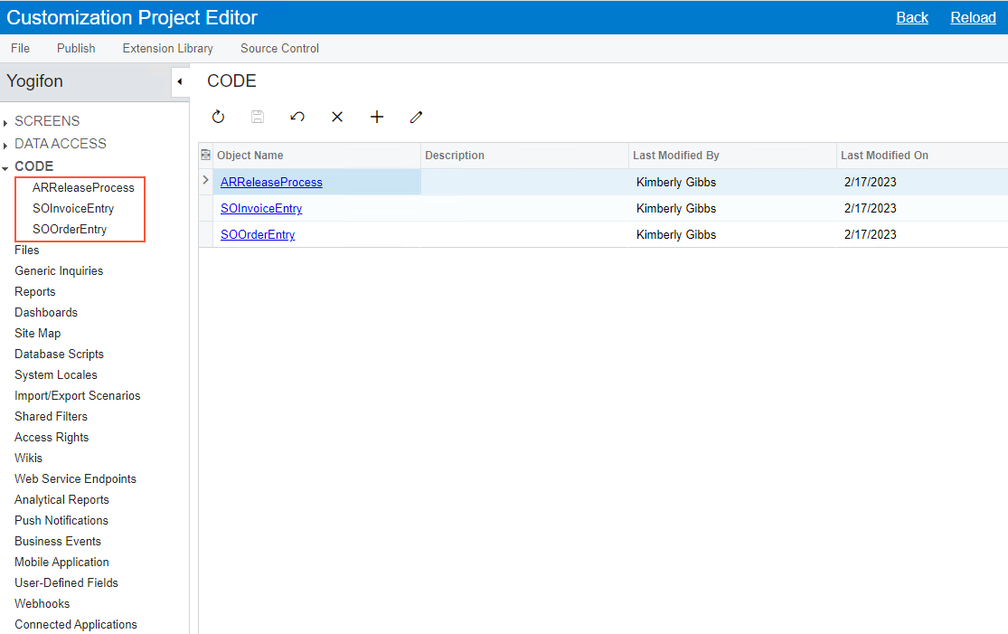Click the Reload link in header
This screenshot has width=1008, height=634.
(973, 18)
